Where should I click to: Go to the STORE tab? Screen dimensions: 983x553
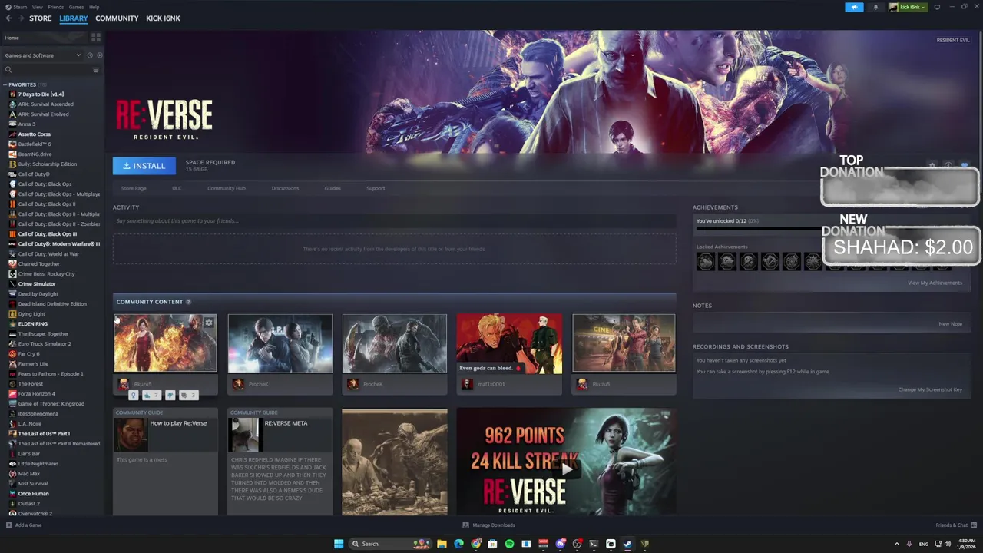[x=41, y=18]
